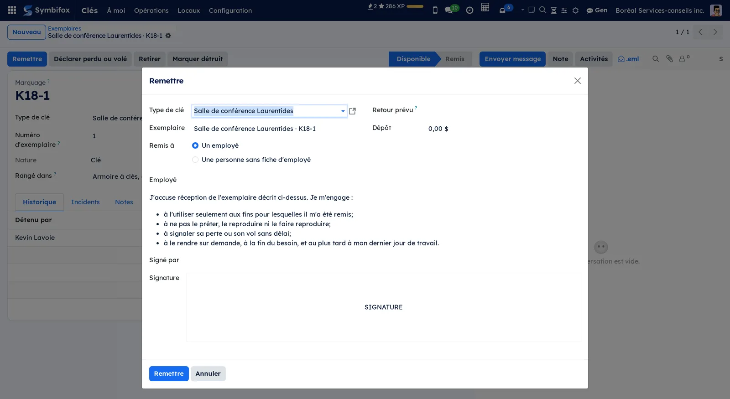Open the gear menu beside record K18-1

168,36
